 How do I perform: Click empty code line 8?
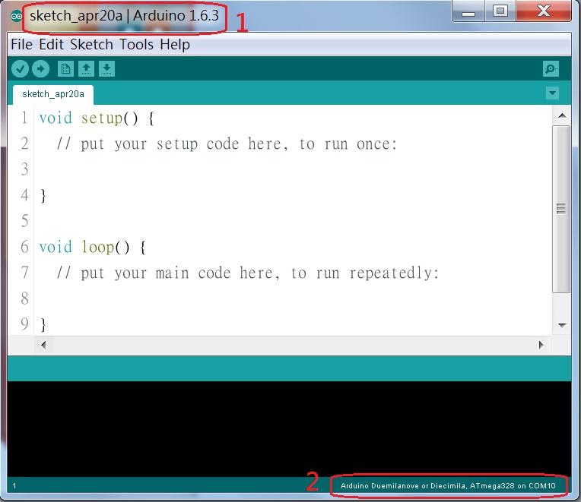(293, 298)
